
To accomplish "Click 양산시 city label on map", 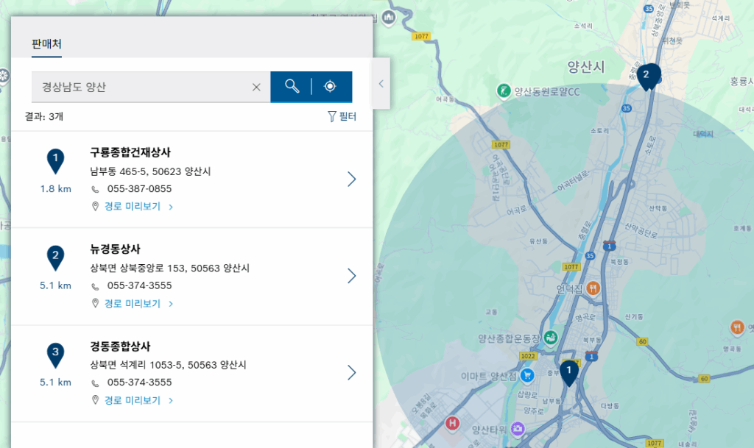I will point(585,67).
